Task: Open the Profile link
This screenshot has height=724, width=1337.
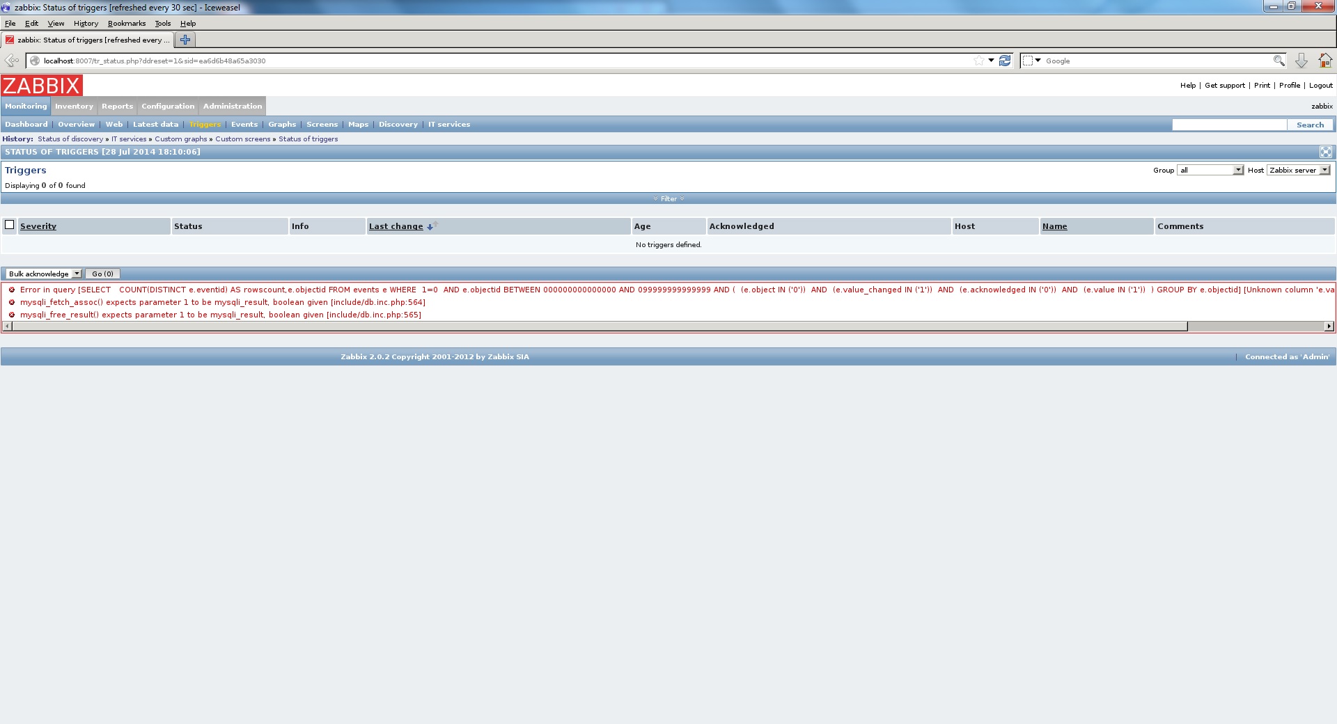Action: click(1290, 86)
